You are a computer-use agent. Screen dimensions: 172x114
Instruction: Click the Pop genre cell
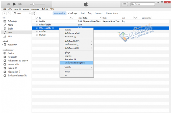point(123,21)
